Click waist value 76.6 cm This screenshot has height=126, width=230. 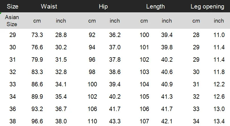pyautogui.click(x=37, y=47)
